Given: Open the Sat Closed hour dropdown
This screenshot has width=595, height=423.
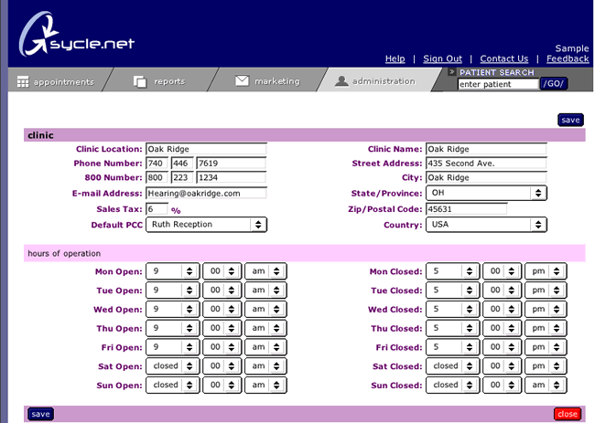Looking at the screenshot, I should coord(455,366).
